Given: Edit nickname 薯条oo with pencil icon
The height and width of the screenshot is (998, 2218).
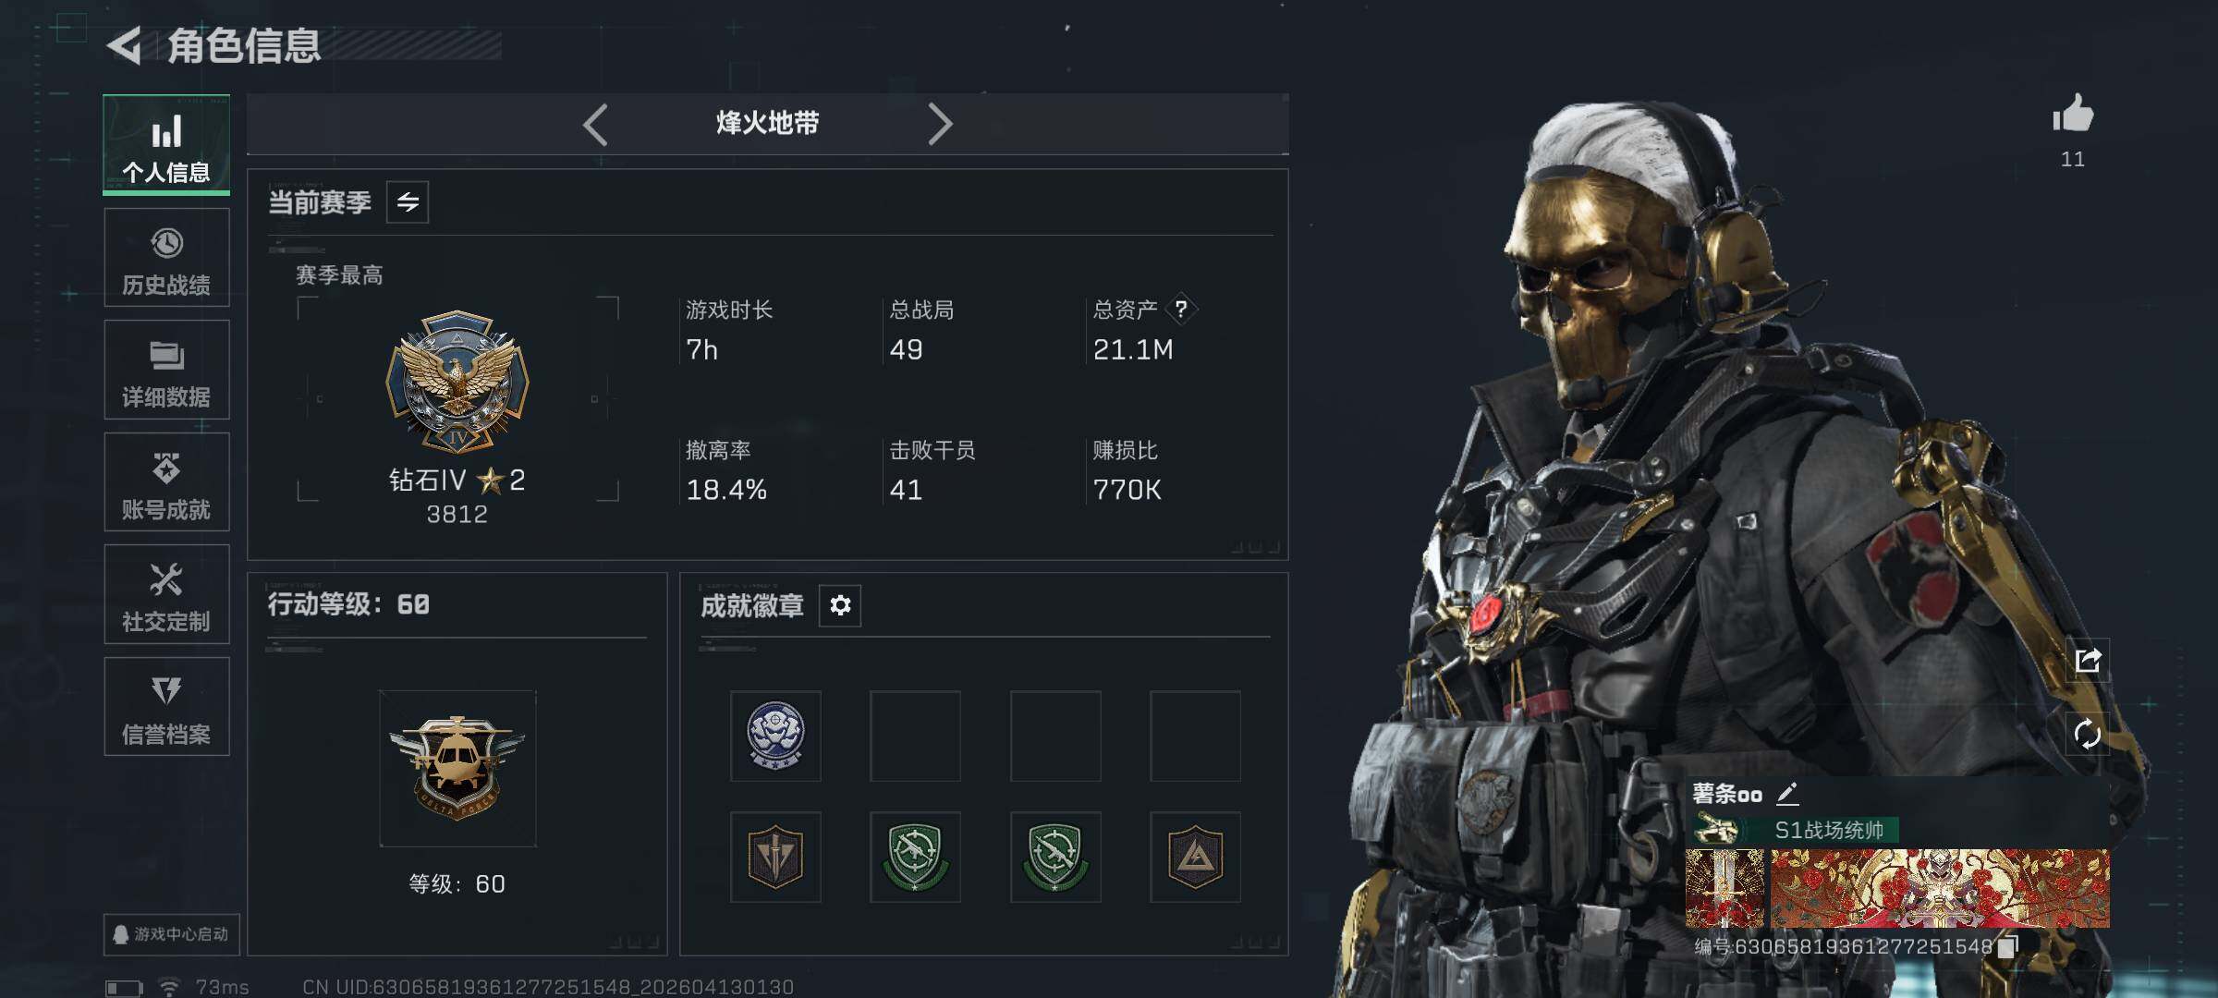Looking at the screenshot, I should coord(1787,793).
